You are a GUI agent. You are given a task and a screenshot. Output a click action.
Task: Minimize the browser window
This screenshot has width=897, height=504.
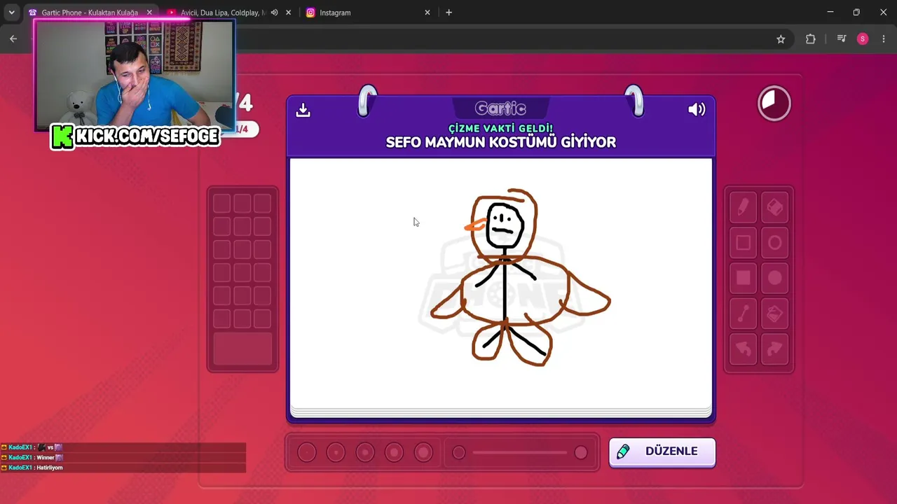tap(830, 12)
